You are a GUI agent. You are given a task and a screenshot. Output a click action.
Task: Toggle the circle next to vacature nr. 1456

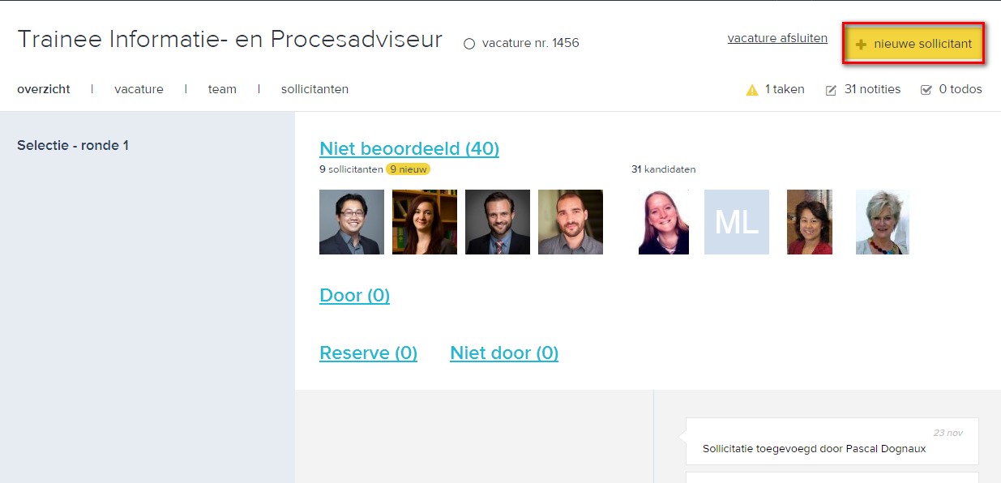[x=469, y=44]
